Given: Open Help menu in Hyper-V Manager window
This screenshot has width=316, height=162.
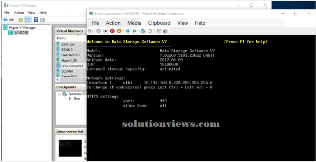Looking at the screenshot, I should pyautogui.click(x=43, y=13).
